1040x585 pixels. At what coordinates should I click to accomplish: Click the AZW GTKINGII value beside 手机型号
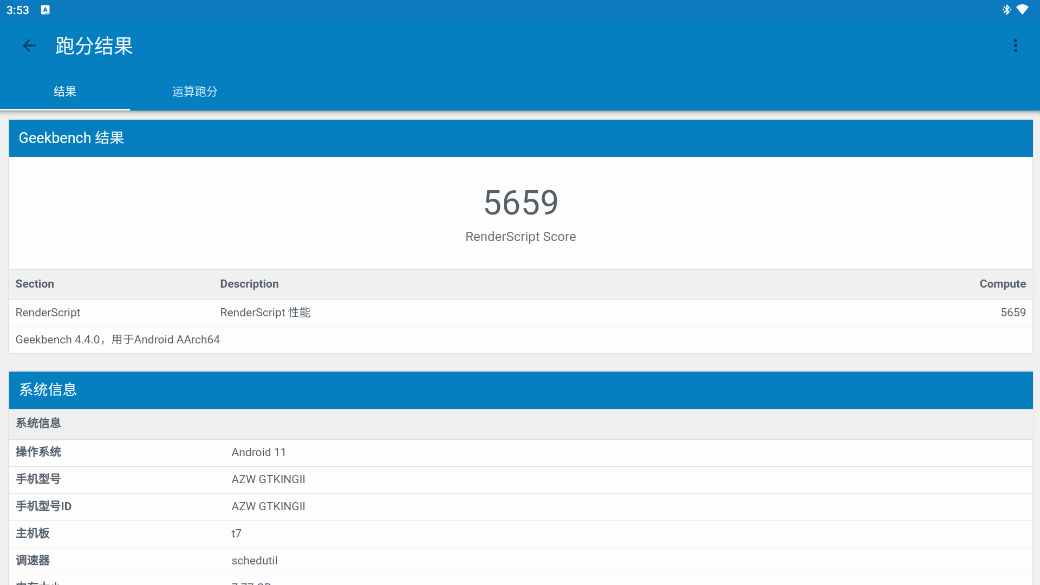[268, 479]
